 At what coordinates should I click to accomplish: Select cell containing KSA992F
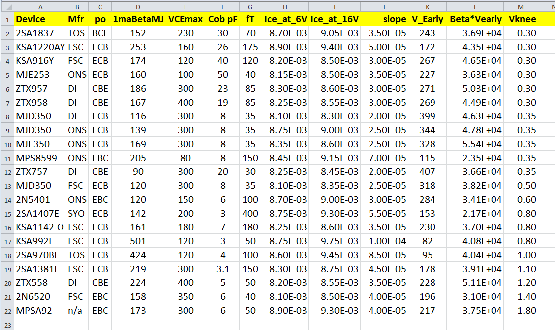click(40, 241)
